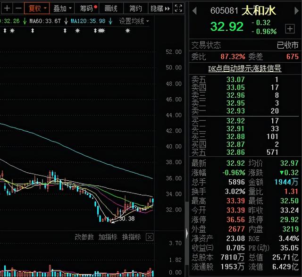Click 外盘 value 2677
Image resolution: width=302 pixels, height=277 pixels.
point(236,229)
